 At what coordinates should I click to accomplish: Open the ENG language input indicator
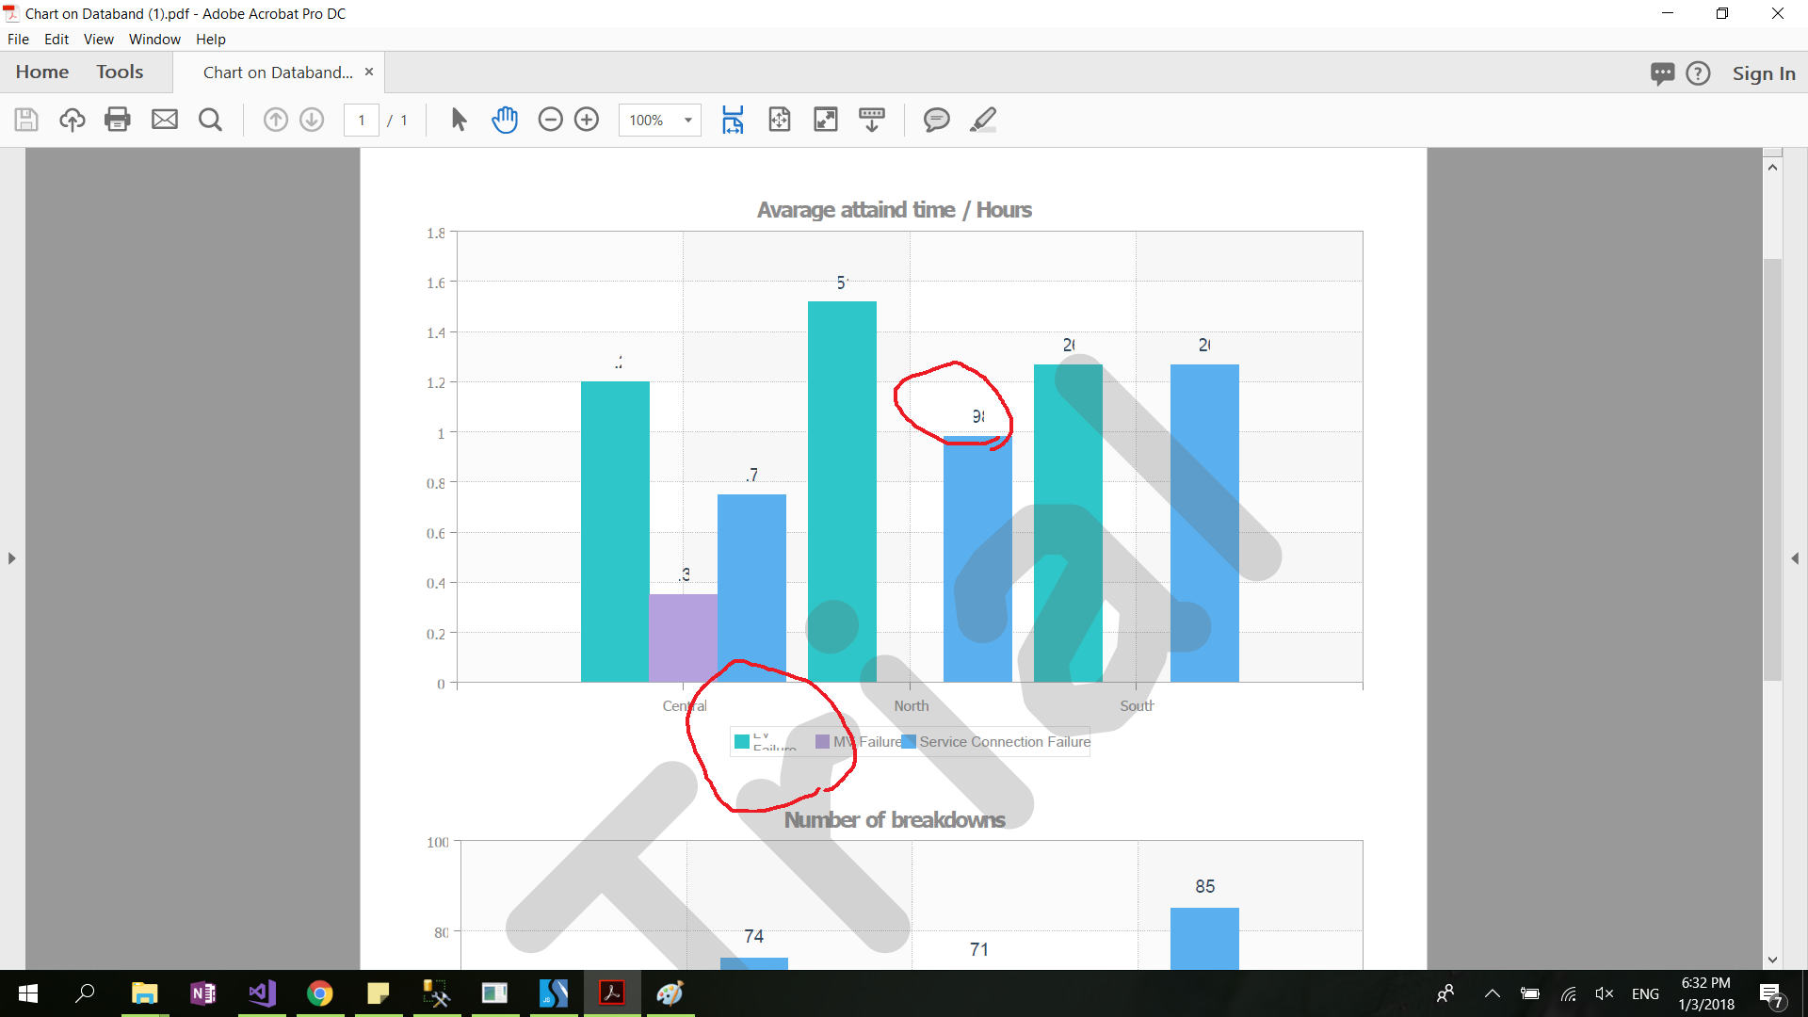tap(1645, 993)
